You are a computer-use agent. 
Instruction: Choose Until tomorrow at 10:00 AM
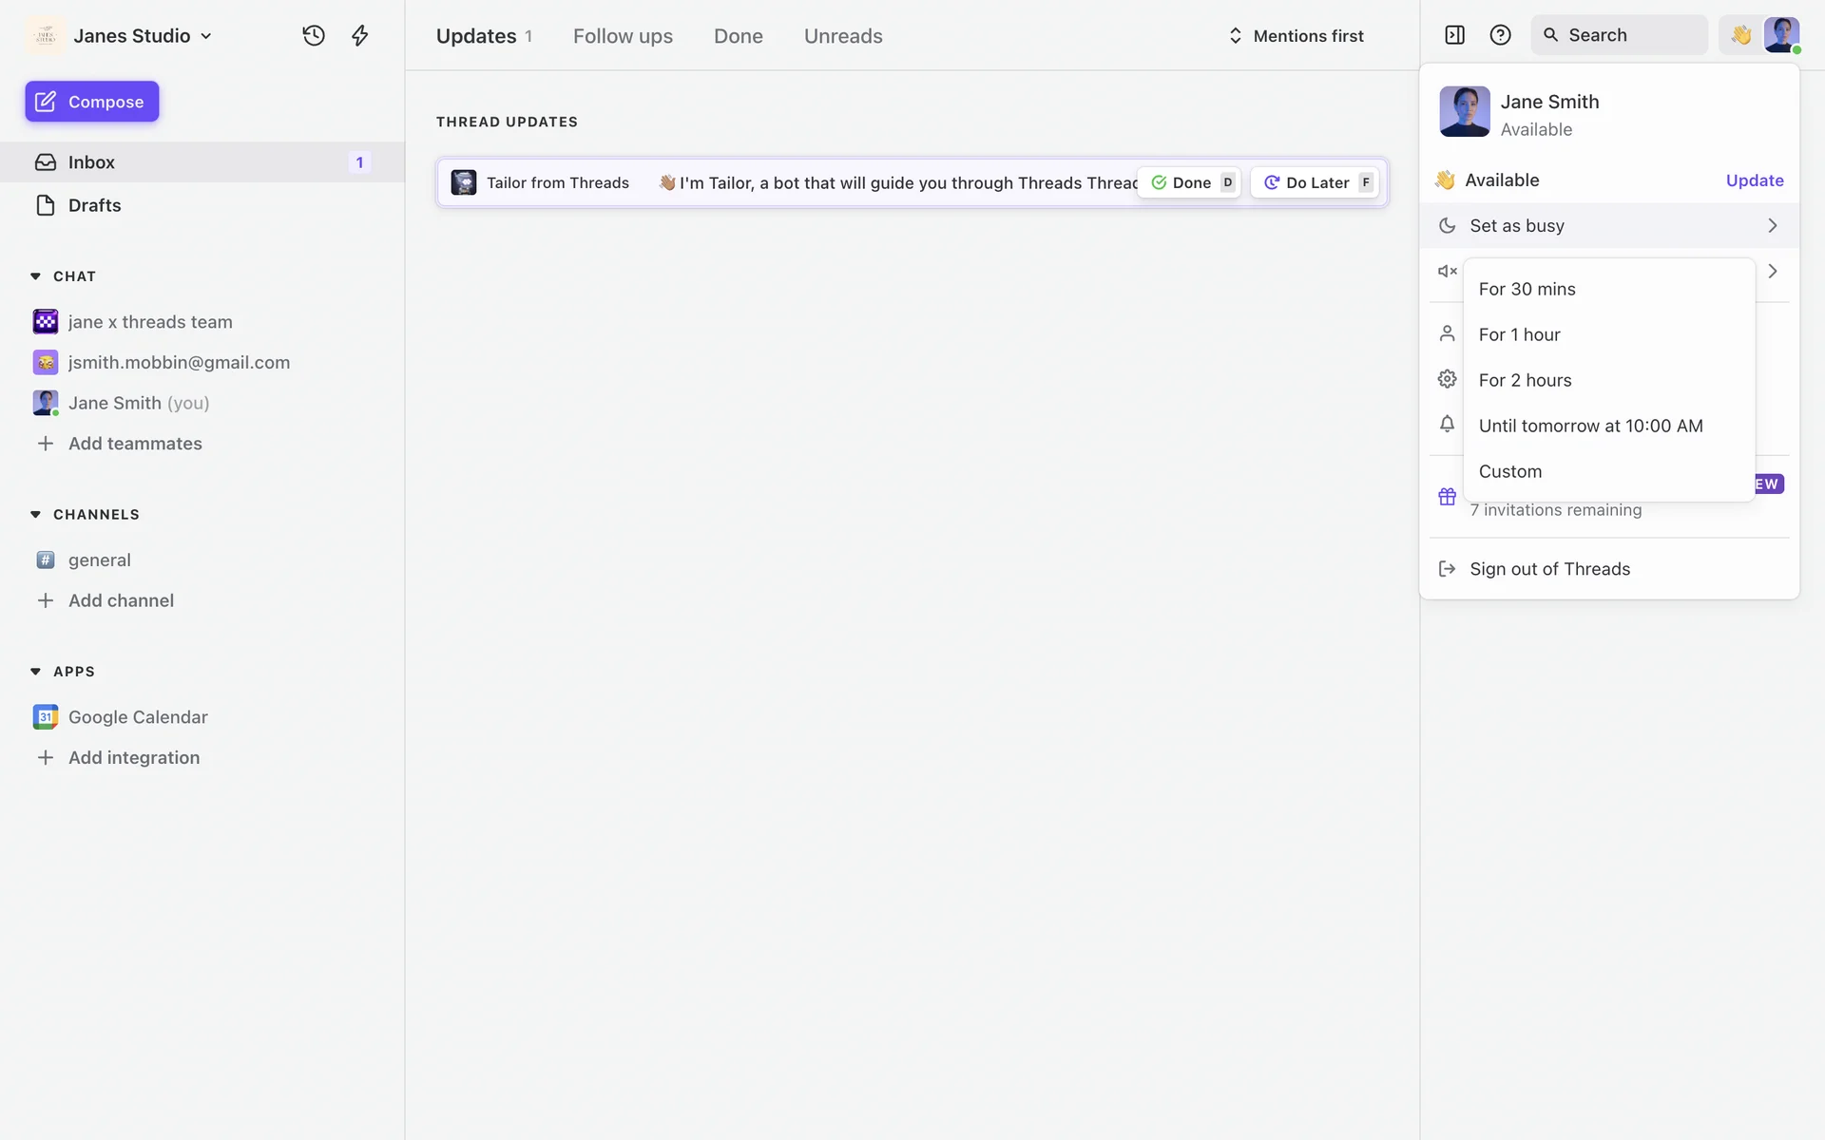pyautogui.click(x=1590, y=426)
